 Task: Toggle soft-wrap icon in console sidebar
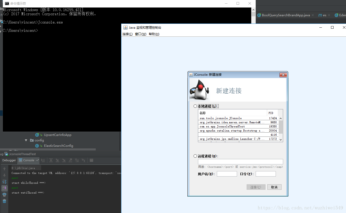pos(4,182)
